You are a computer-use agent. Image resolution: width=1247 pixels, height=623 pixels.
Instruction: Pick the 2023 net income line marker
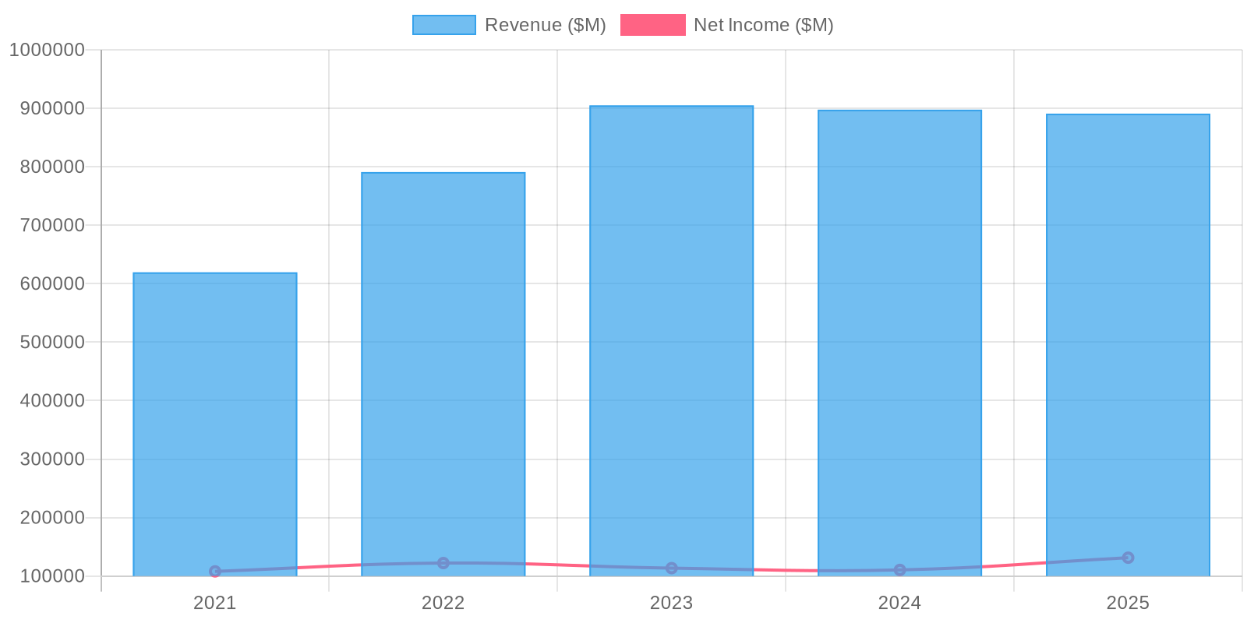tap(671, 568)
